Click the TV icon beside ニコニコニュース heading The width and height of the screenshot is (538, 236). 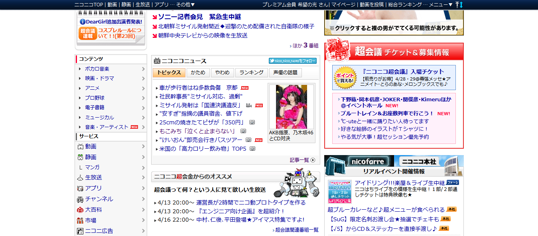[157, 61]
